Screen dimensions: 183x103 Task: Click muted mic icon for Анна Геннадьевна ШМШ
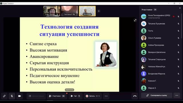point(178,17)
